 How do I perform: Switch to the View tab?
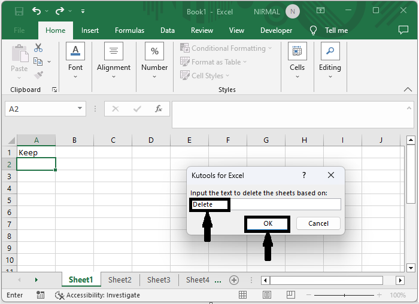[x=236, y=30]
